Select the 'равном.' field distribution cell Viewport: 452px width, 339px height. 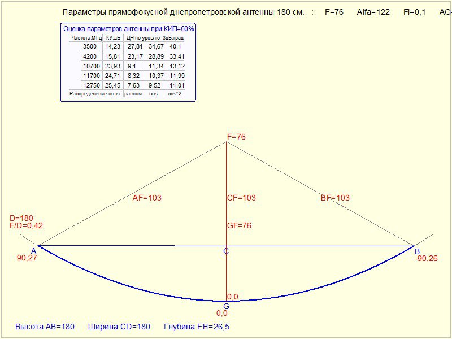pos(134,94)
